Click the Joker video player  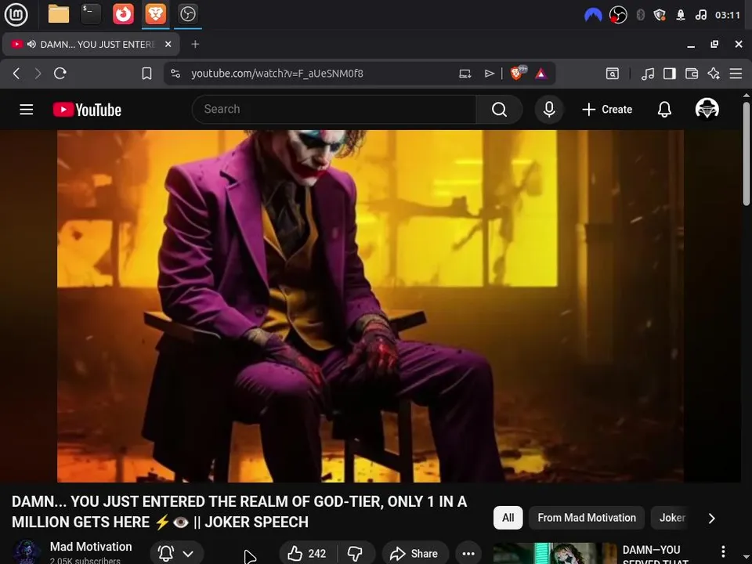pyautogui.click(x=371, y=306)
